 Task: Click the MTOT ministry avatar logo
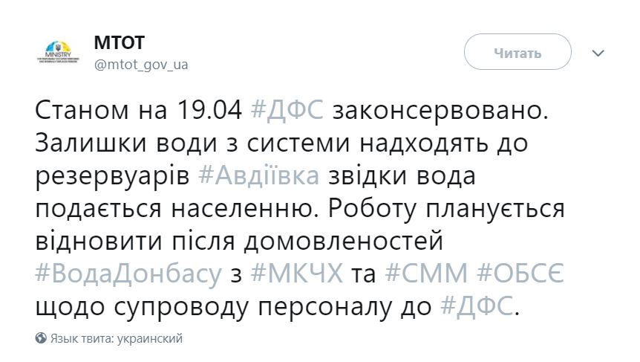point(57,54)
